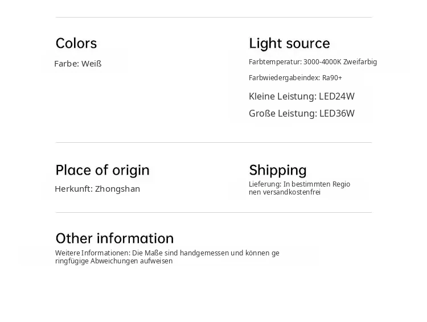Click the Place of origin heading
The width and height of the screenshot is (427, 322).
102,171
